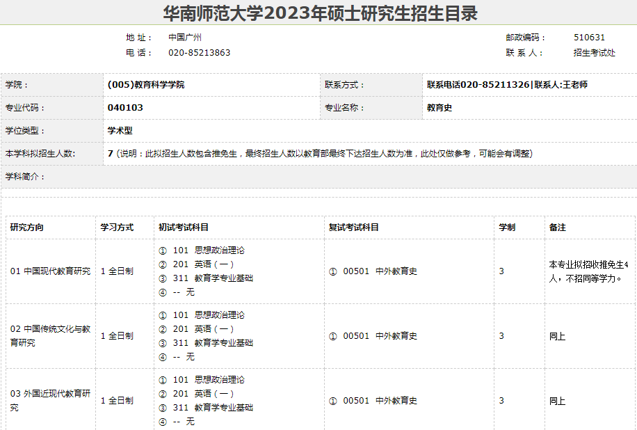Click 311 教育学专业基础 in the 01 row
This screenshot has width=637, height=430.
pos(213,278)
